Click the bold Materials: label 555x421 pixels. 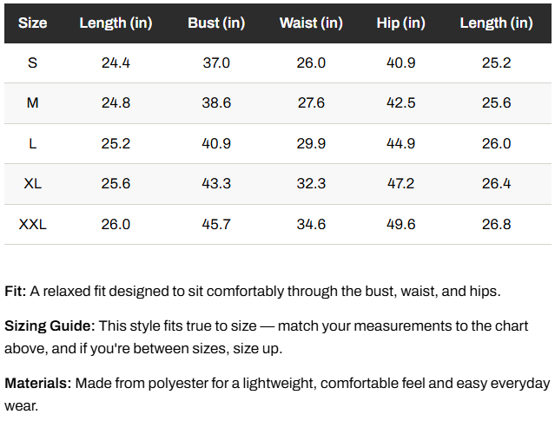tap(38, 383)
